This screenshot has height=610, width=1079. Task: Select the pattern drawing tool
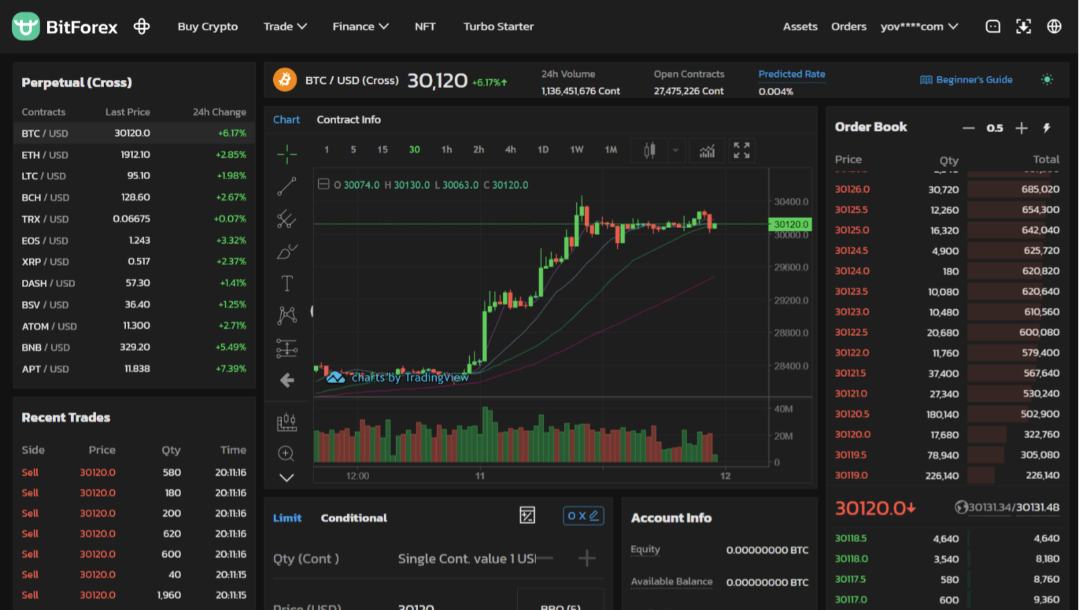(287, 315)
